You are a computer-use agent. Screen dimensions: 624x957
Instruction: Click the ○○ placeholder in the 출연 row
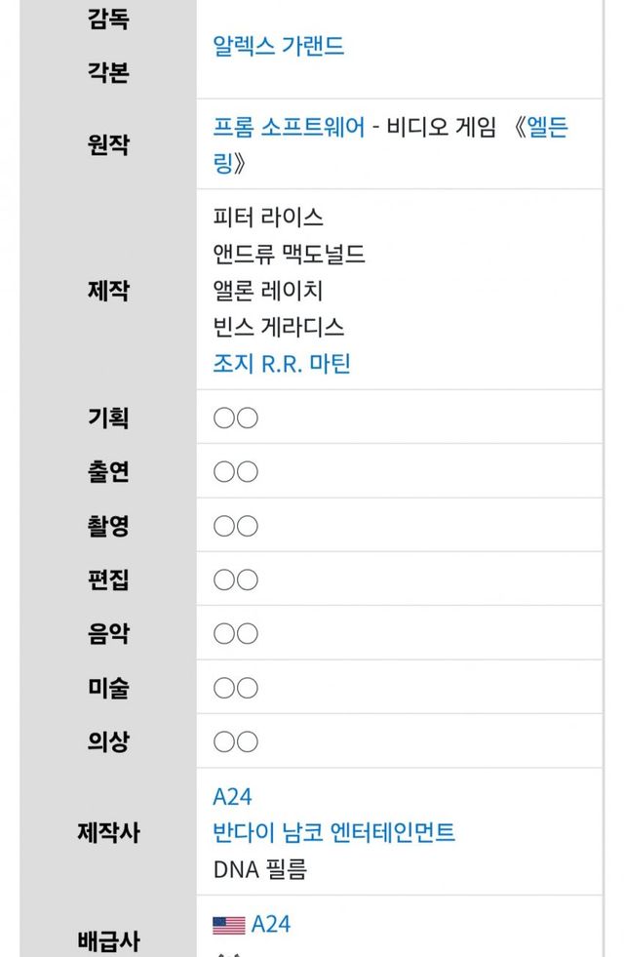point(235,472)
